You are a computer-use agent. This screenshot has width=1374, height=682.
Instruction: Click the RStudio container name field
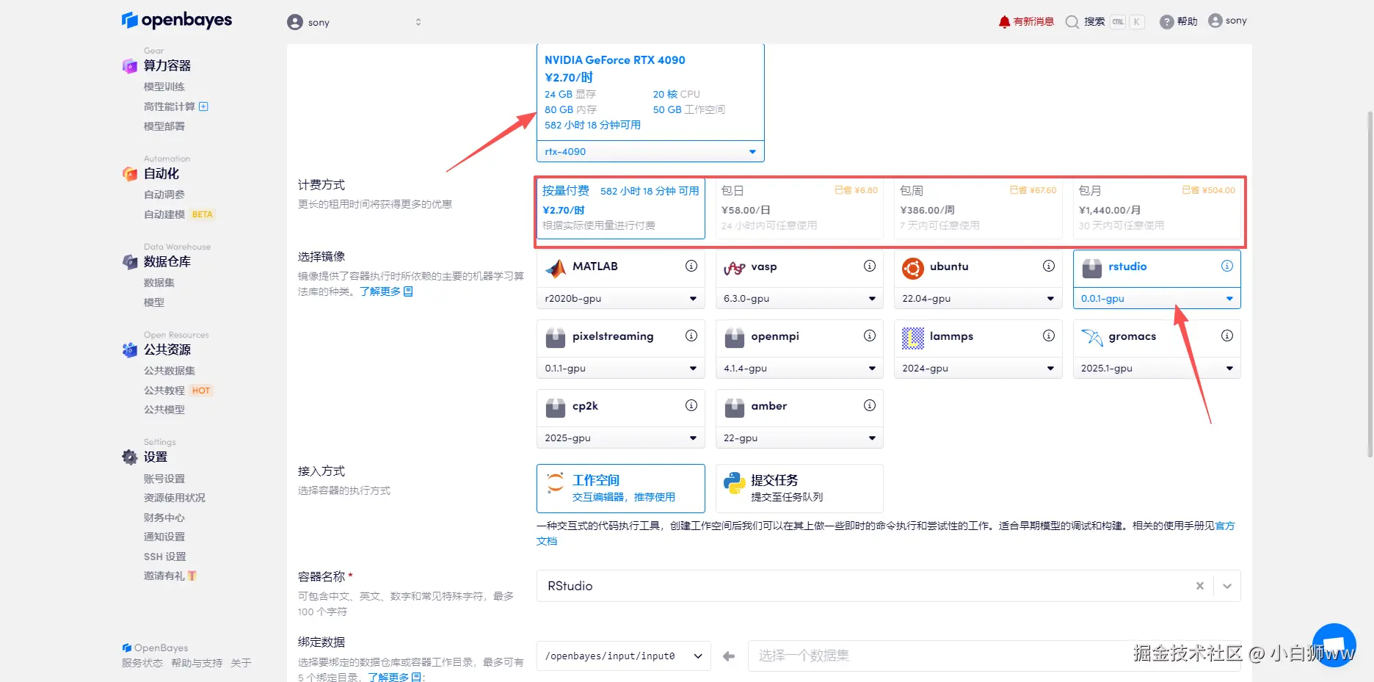coord(889,586)
